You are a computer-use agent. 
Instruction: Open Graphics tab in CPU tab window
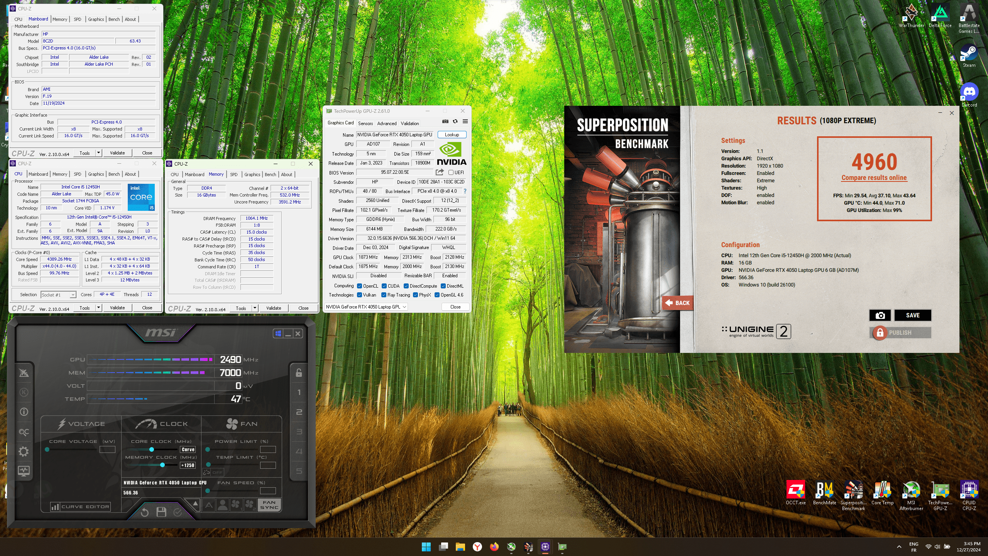pyautogui.click(x=96, y=174)
